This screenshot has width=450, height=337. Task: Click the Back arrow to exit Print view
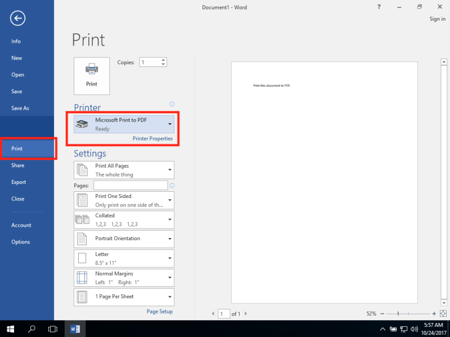[17, 18]
